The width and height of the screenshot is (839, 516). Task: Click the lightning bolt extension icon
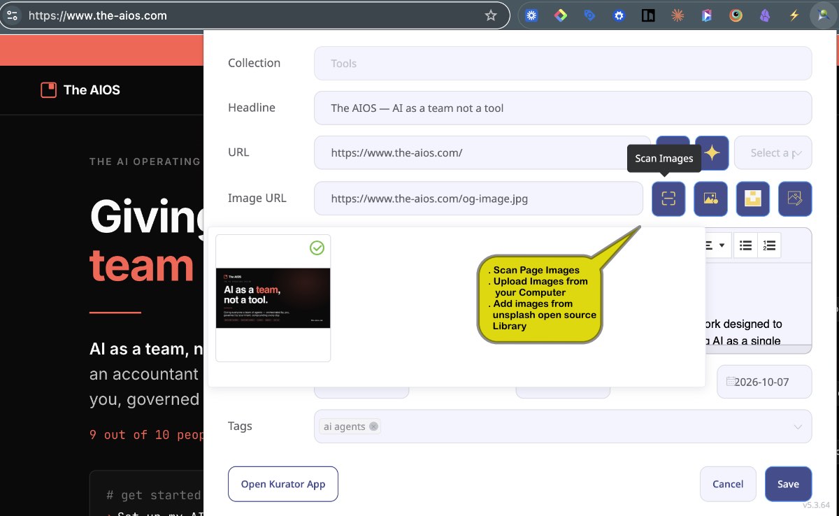(794, 15)
